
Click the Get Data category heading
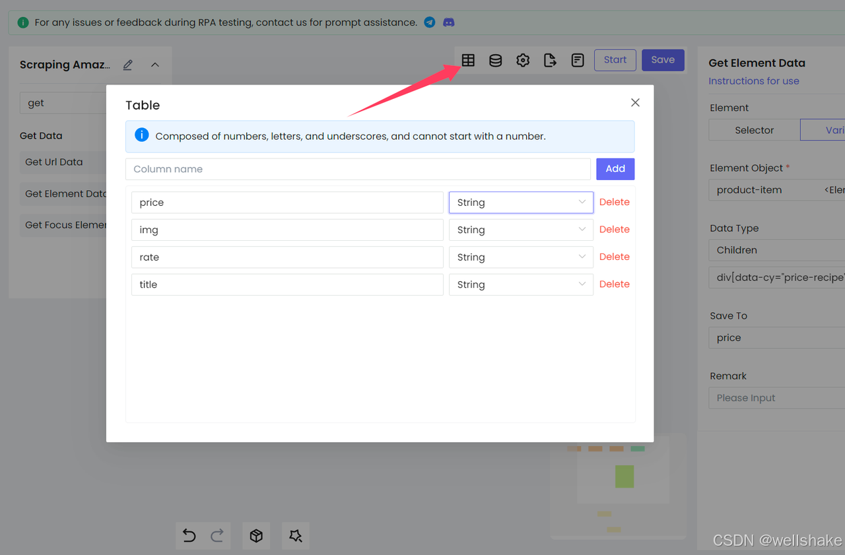pyautogui.click(x=41, y=136)
